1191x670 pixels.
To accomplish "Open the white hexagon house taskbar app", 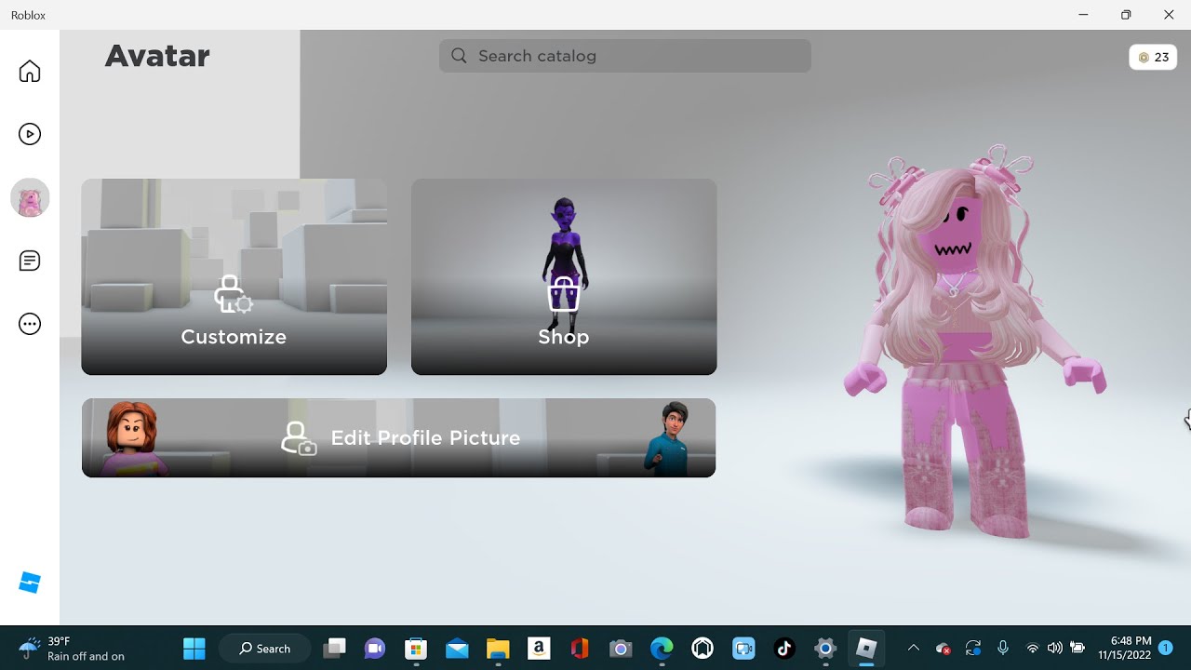I will [703, 648].
